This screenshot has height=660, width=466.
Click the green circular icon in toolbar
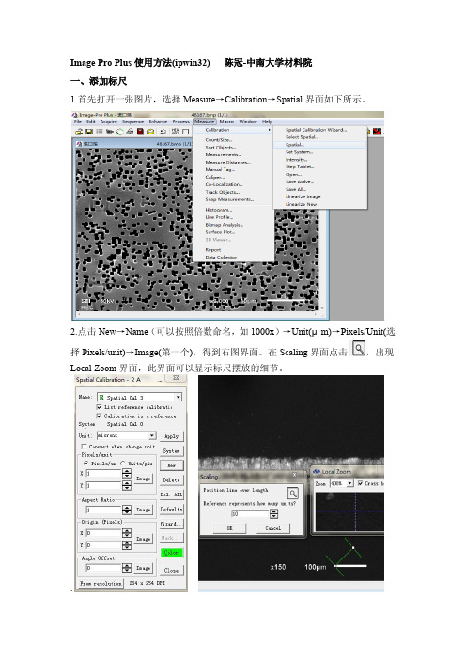[x=119, y=132]
